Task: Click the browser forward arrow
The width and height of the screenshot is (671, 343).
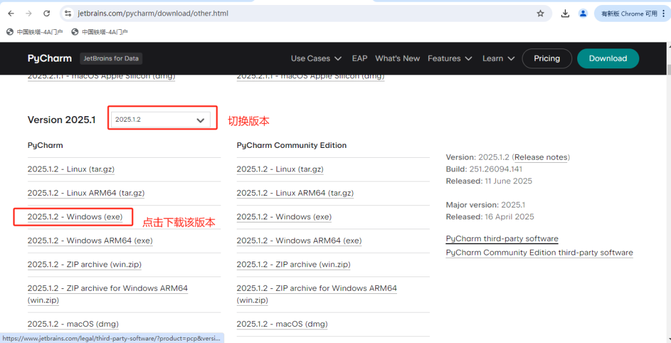Action: (29, 13)
